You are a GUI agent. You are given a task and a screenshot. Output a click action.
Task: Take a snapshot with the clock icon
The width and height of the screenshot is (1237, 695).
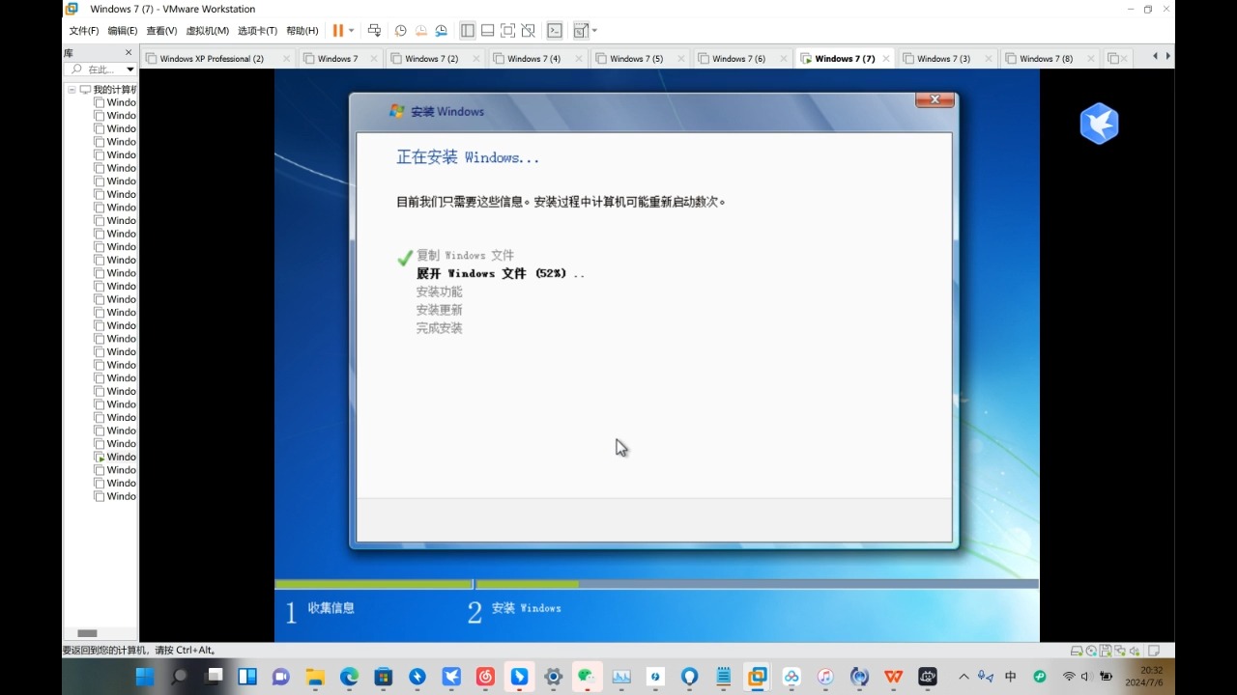tap(400, 31)
